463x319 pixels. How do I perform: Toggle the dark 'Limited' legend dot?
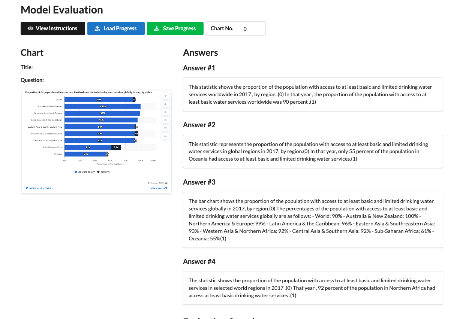pyautogui.click(x=99, y=172)
